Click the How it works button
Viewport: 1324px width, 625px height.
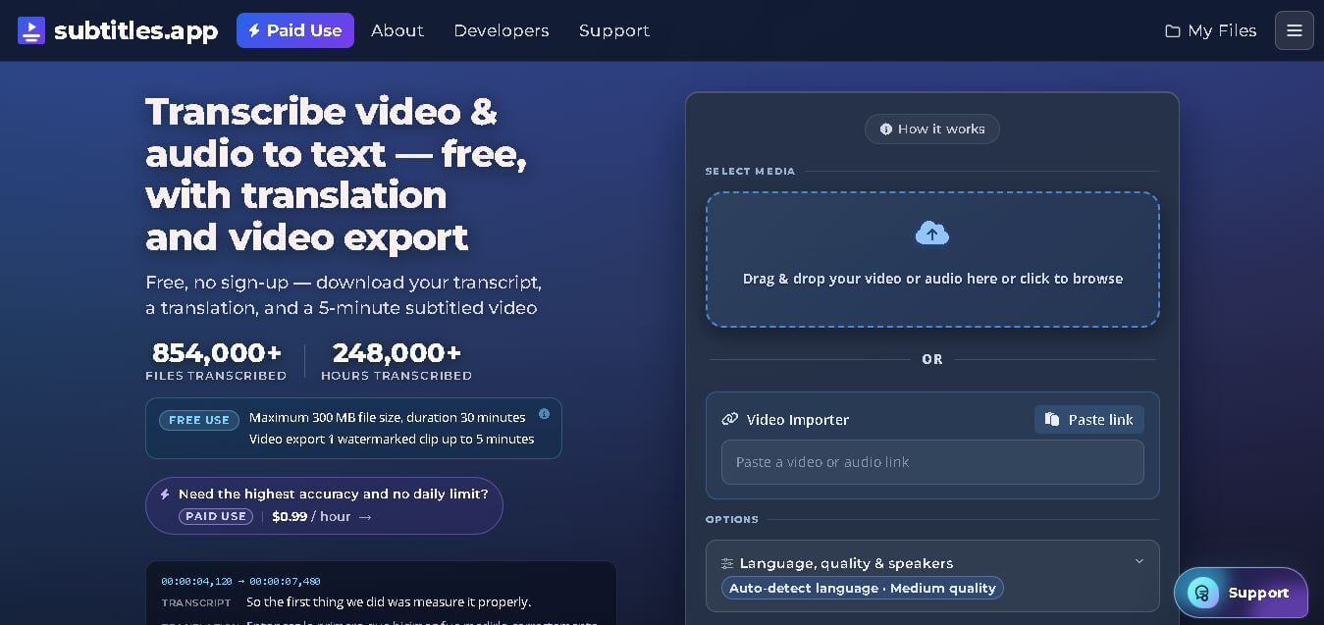coord(932,130)
